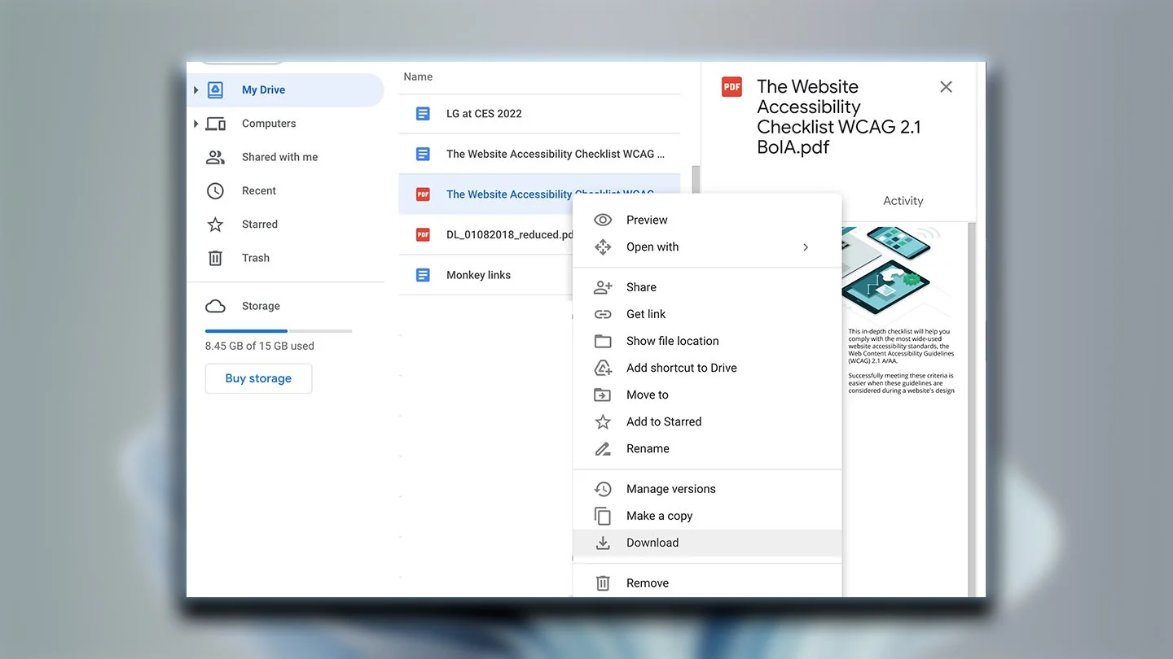Click the Preview eye icon

(x=603, y=220)
